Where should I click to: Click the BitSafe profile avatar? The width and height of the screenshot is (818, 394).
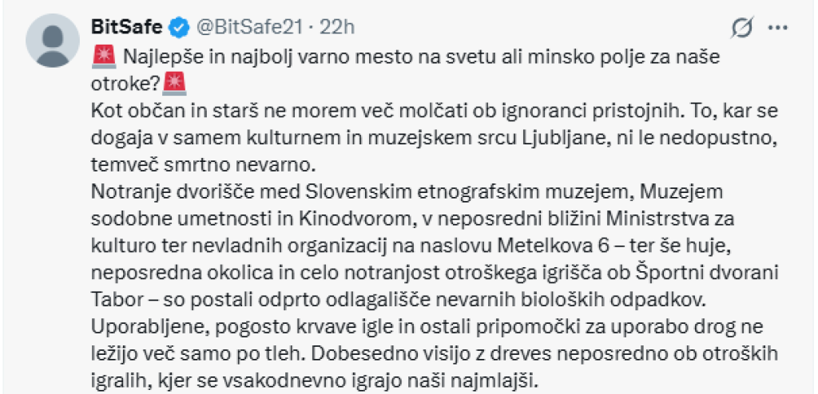[53, 40]
